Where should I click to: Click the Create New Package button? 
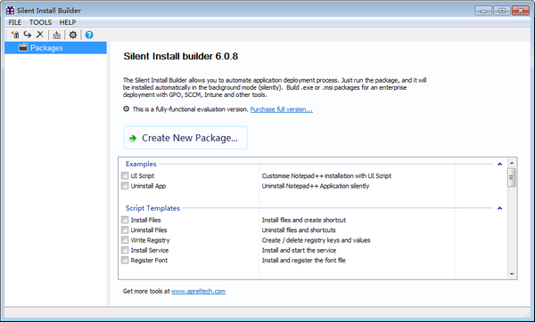(x=185, y=138)
